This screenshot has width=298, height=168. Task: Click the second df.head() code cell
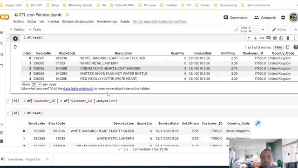tap(35, 113)
